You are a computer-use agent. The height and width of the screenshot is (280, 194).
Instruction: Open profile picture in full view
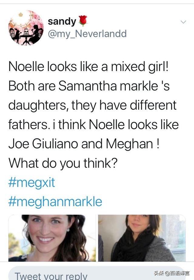26,27
